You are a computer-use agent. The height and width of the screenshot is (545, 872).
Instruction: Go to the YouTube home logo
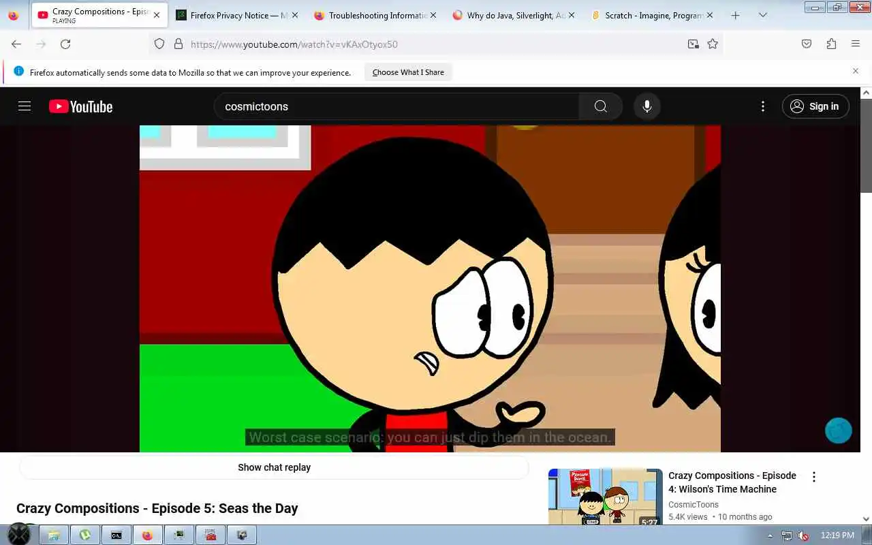(80, 106)
